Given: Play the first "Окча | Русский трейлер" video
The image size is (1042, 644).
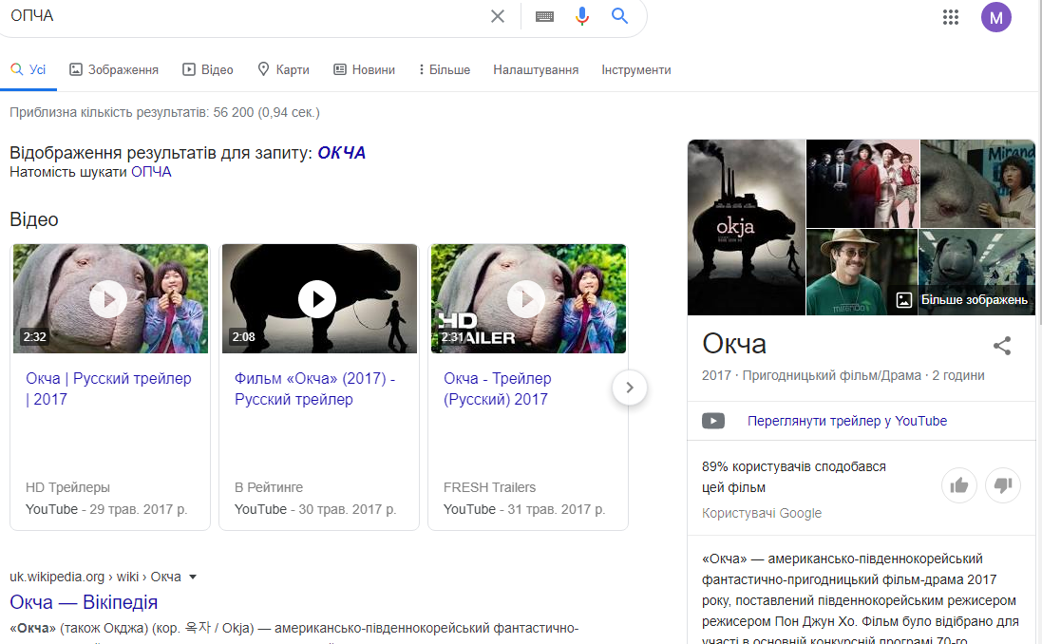Looking at the screenshot, I should point(108,298).
